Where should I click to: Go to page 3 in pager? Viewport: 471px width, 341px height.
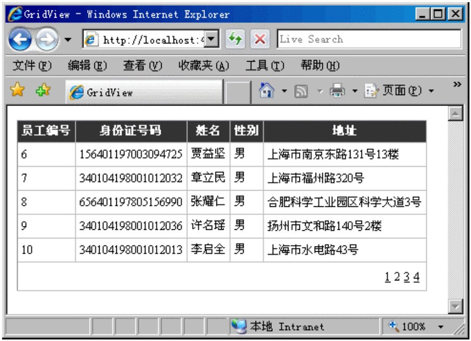[407, 277]
